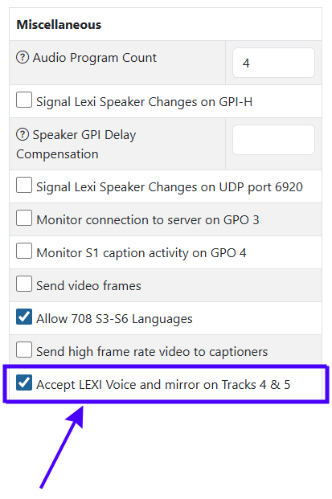
Task: Enable the Send video frames checkbox
Action: pyautogui.click(x=24, y=284)
